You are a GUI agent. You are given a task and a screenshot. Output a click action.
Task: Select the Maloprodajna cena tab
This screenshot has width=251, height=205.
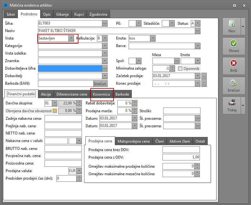coord(133,141)
